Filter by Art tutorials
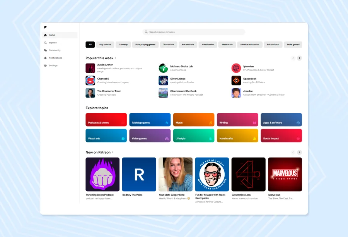 pyautogui.click(x=188, y=45)
